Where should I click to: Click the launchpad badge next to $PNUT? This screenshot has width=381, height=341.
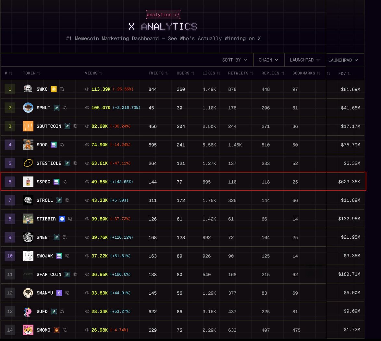(56, 108)
